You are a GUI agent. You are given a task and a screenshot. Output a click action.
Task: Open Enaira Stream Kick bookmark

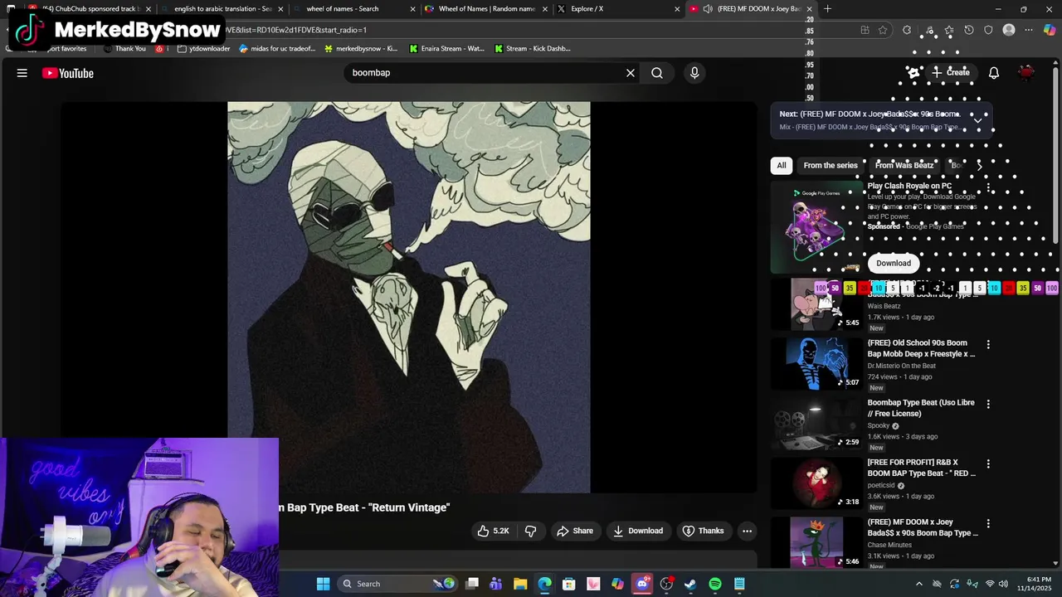tap(446, 48)
